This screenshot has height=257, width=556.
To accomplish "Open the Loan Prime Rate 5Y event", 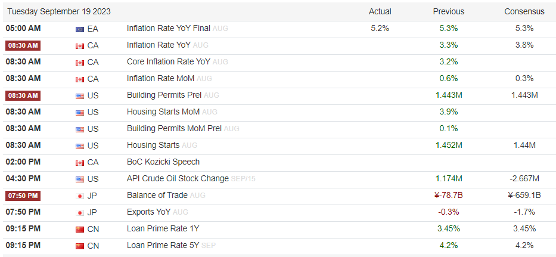I will tap(163, 245).
